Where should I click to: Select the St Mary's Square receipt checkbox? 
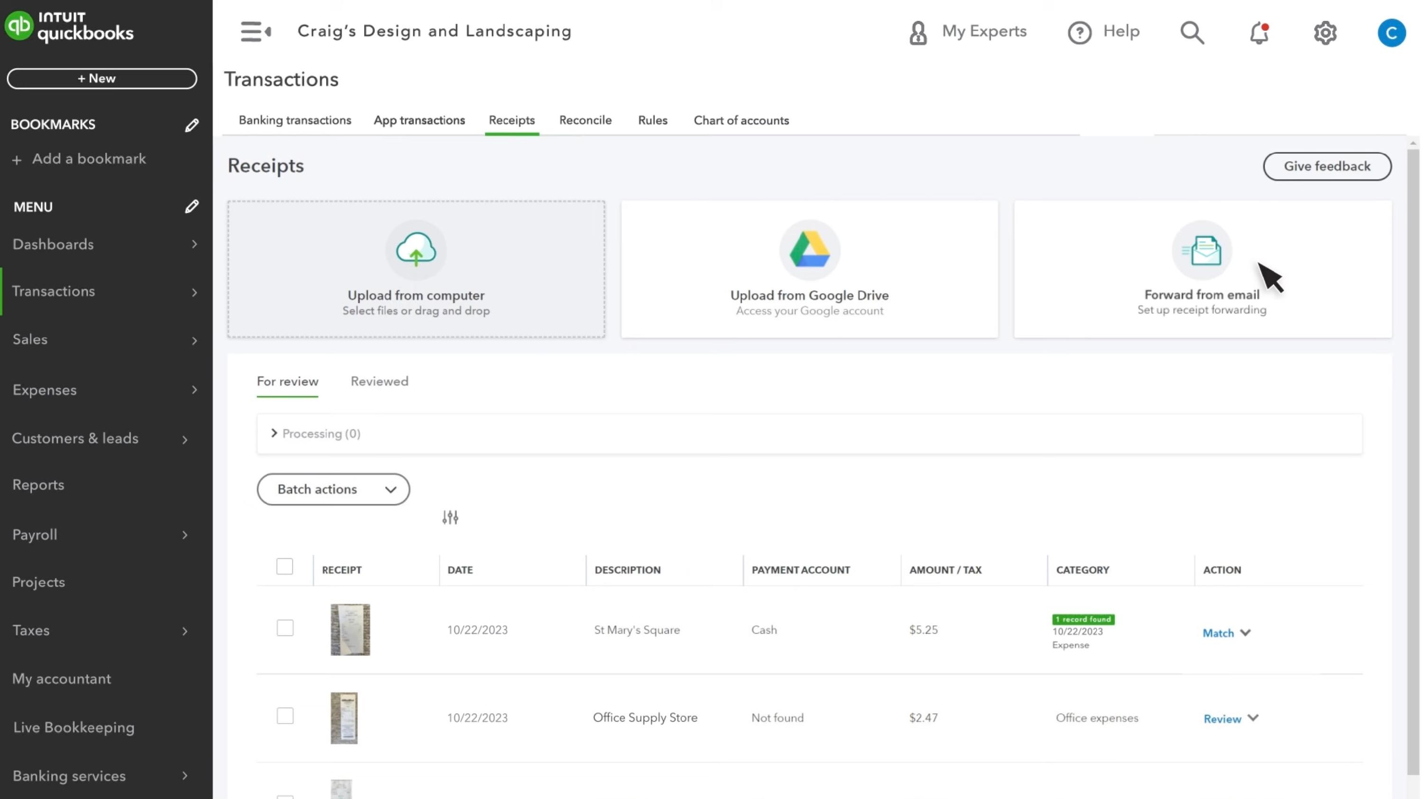tap(285, 628)
